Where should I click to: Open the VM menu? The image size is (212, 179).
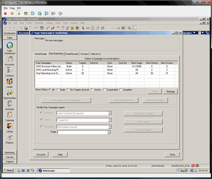tap(19, 8)
